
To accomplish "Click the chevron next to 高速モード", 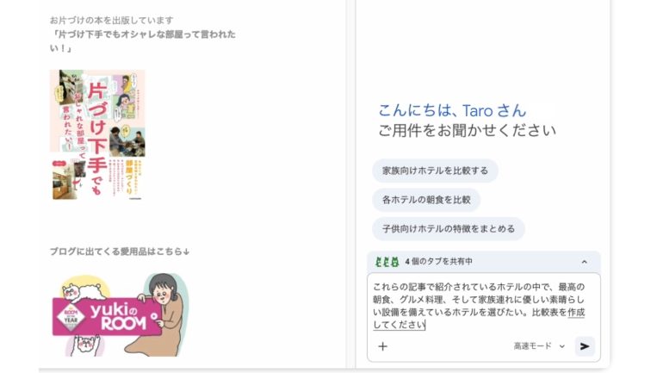I will pyautogui.click(x=562, y=346).
